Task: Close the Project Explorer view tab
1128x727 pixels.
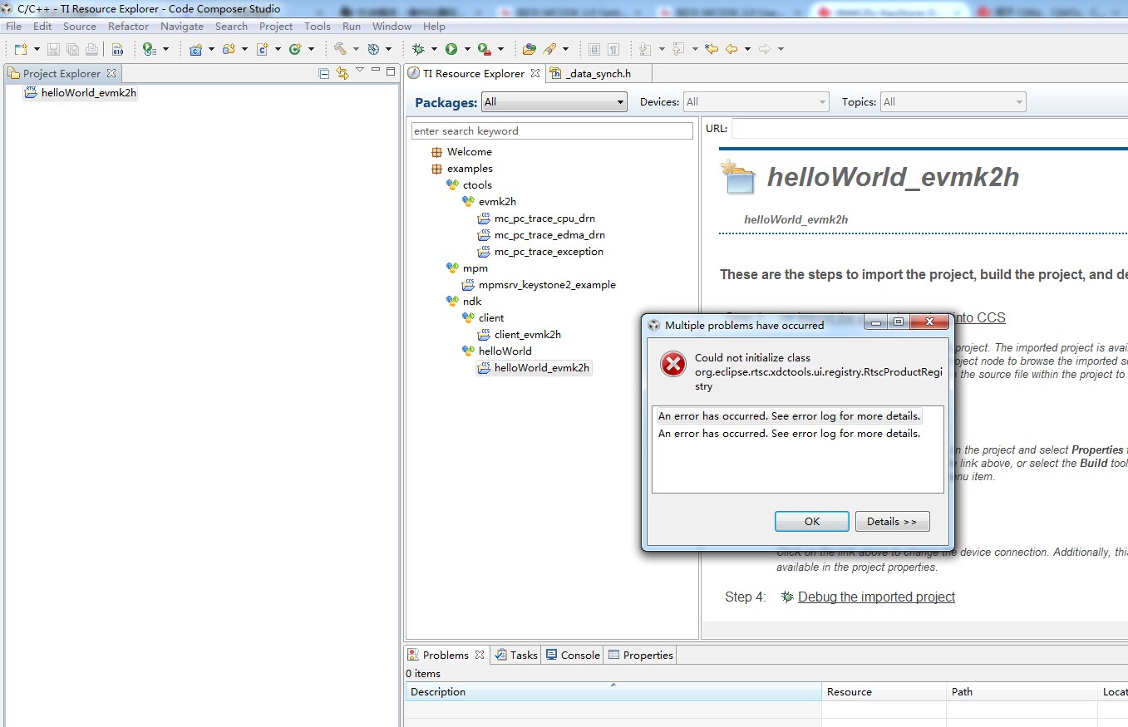Action: [111, 73]
